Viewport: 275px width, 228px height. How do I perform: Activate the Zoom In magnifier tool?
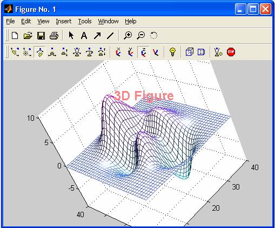128,35
